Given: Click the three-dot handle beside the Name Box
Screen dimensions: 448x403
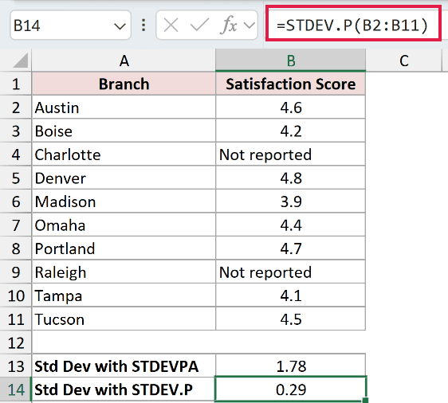Looking at the screenshot, I should 143,25.
